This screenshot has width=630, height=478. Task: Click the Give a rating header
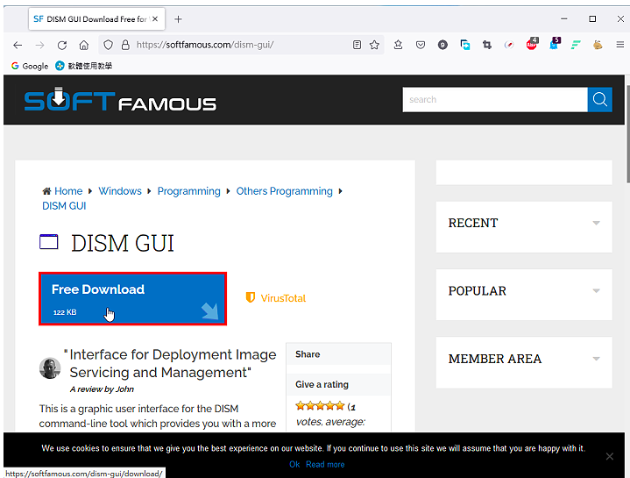tap(339, 384)
